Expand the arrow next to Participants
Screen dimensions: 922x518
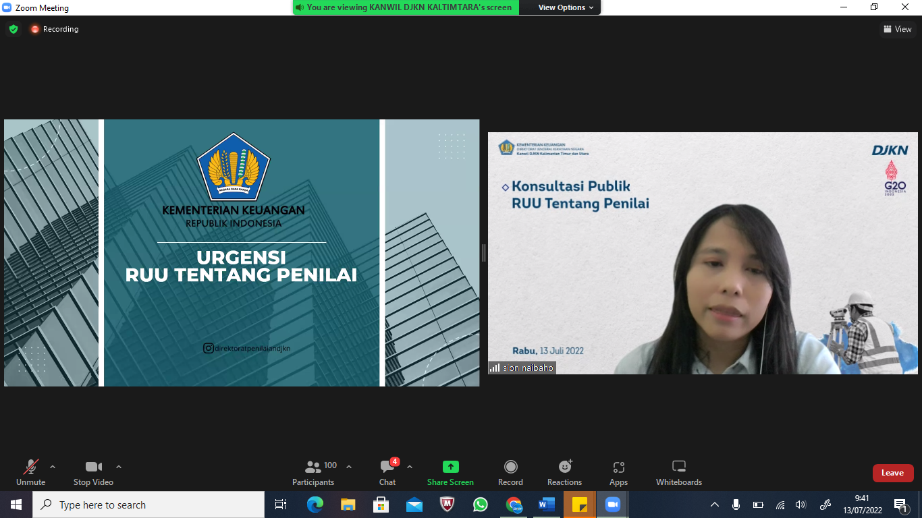click(349, 467)
